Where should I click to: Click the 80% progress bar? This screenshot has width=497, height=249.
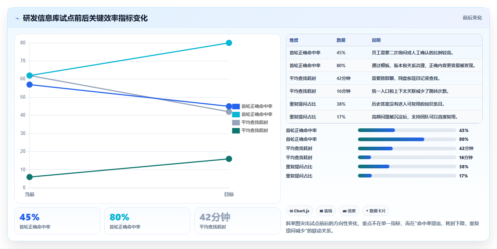coord(407,139)
